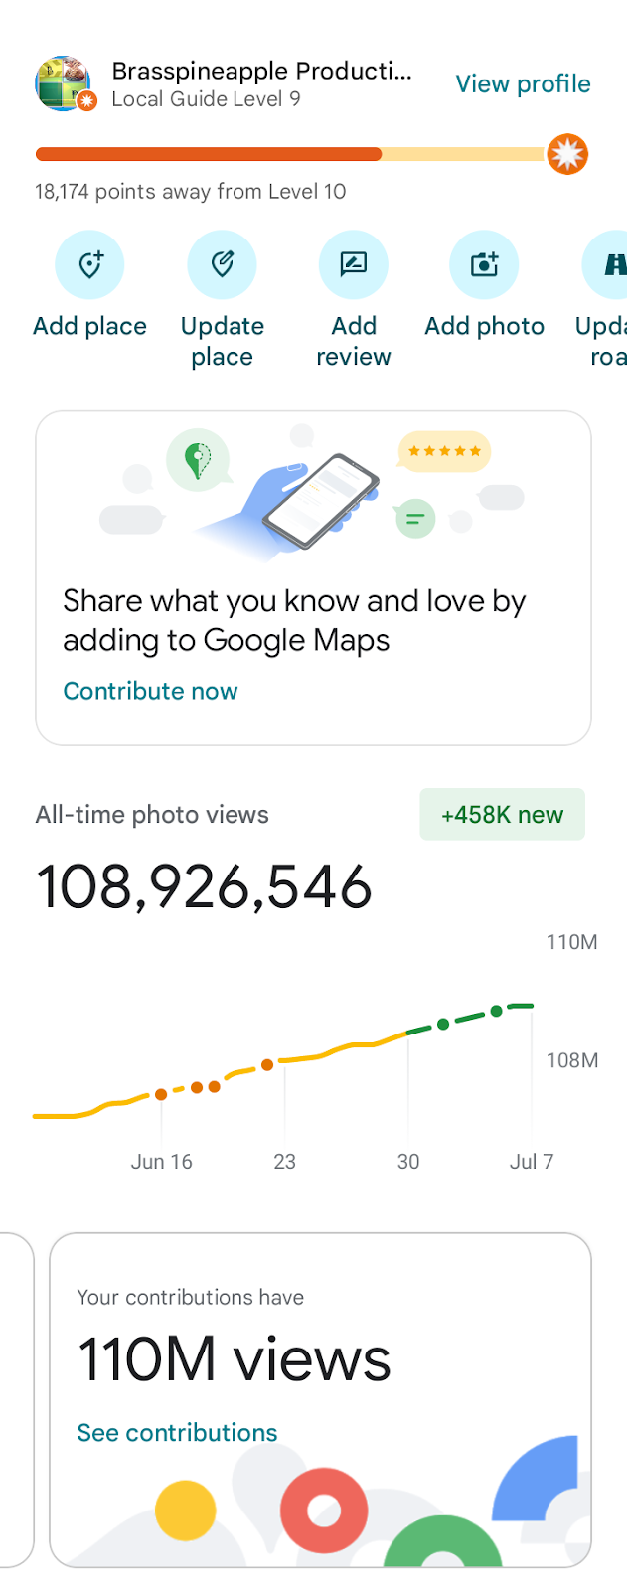Open the 110M views contributions card

pos(320,1400)
